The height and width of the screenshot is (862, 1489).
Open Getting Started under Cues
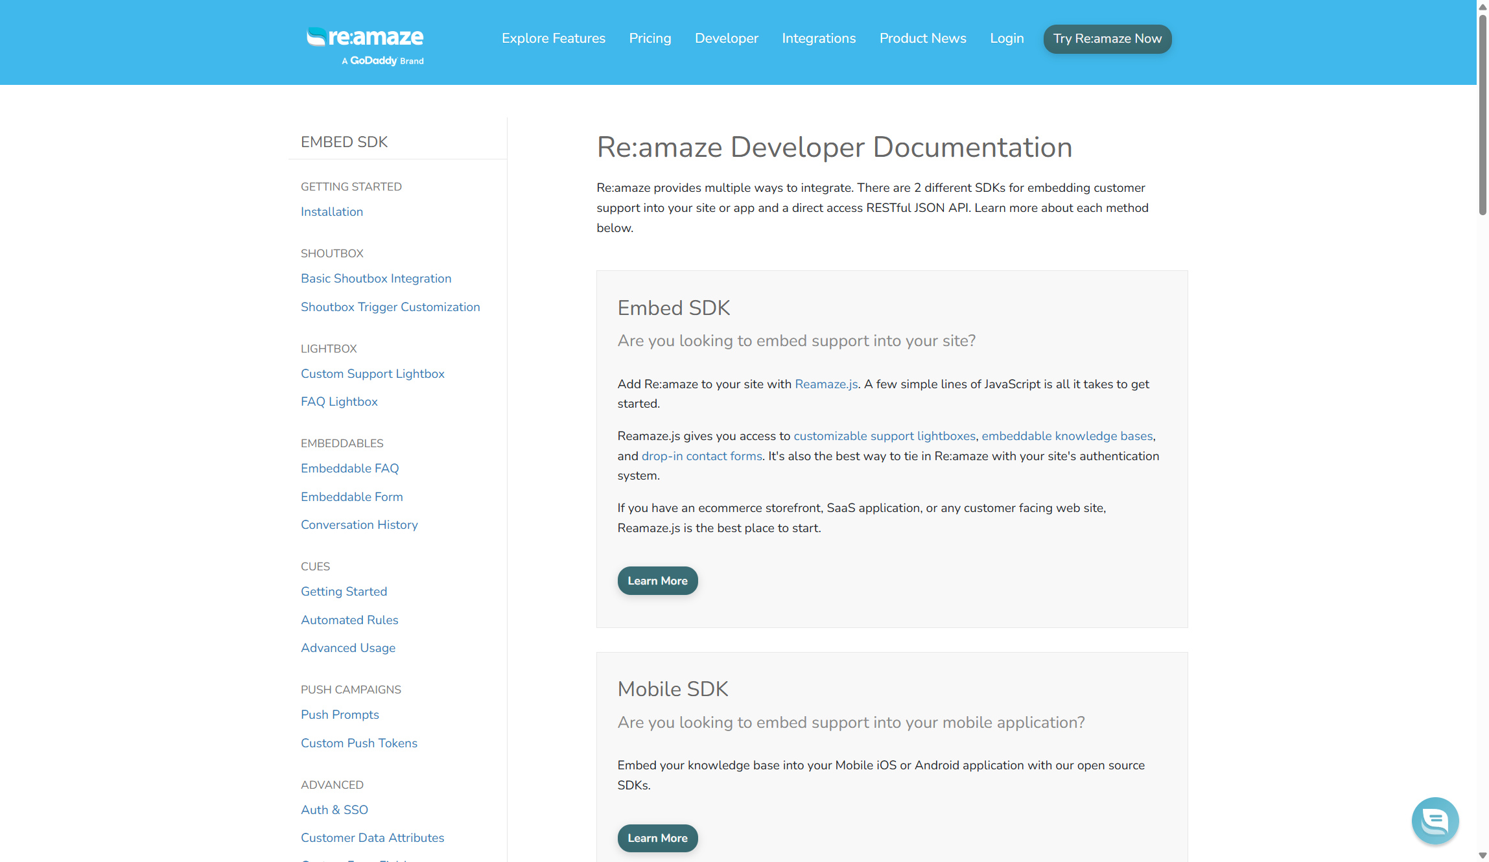pos(344,591)
